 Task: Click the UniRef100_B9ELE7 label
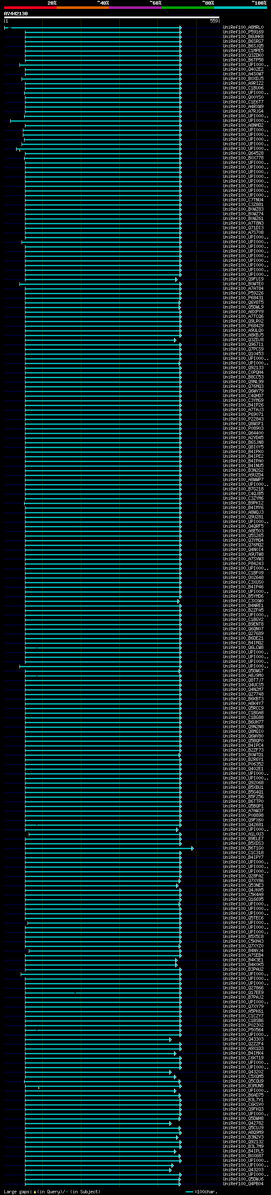coord(243,839)
